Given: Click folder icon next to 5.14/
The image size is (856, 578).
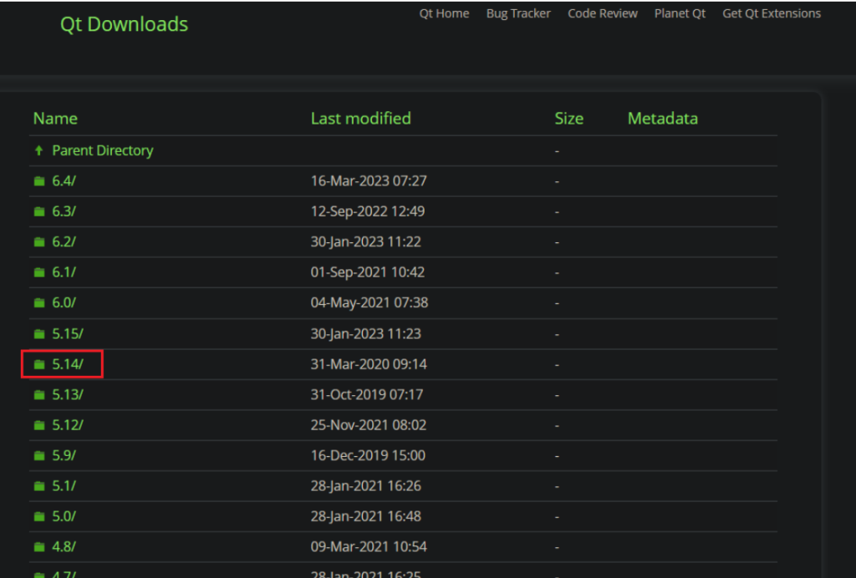Looking at the screenshot, I should pyautogui.click(x=39, y=364).
